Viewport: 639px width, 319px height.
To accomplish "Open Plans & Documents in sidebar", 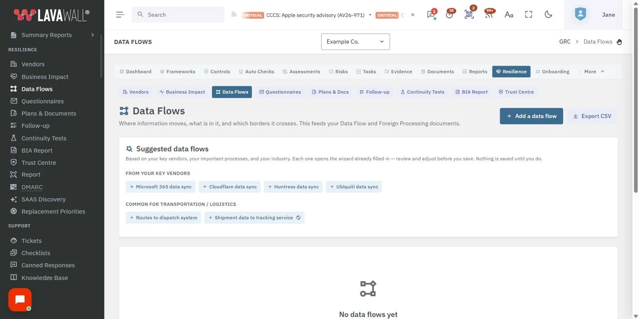I will tap(48, 114).
